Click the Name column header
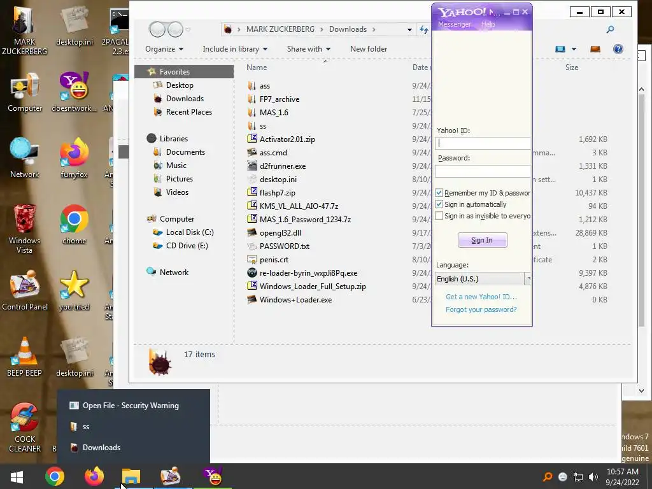Screen dimensions: 652x489 coord(257,67)
